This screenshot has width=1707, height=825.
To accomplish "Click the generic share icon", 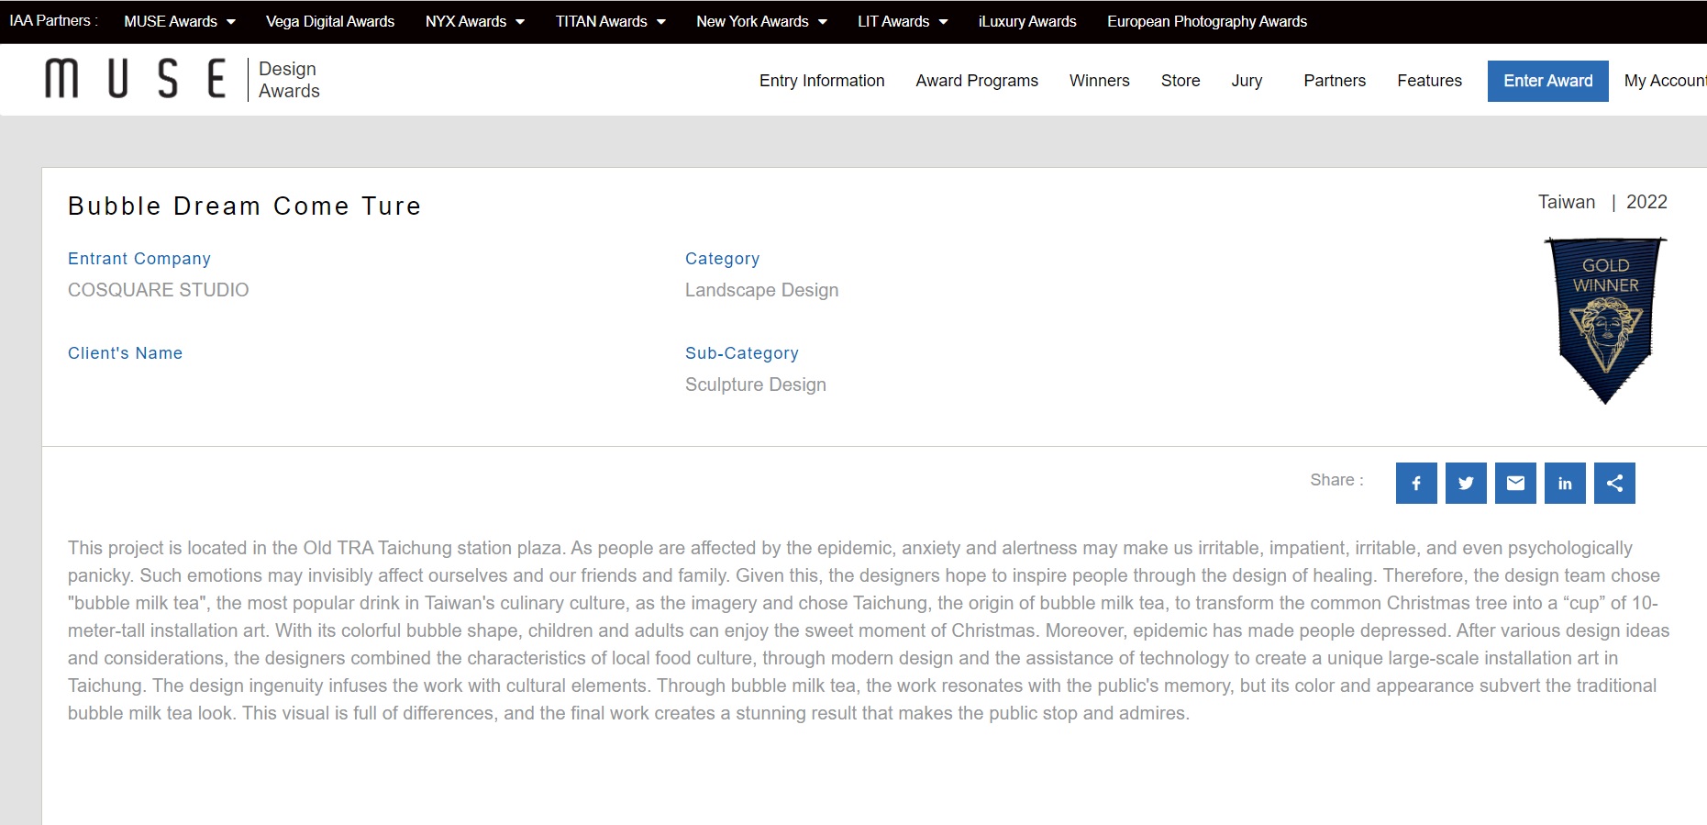I will click(1614, 484).
